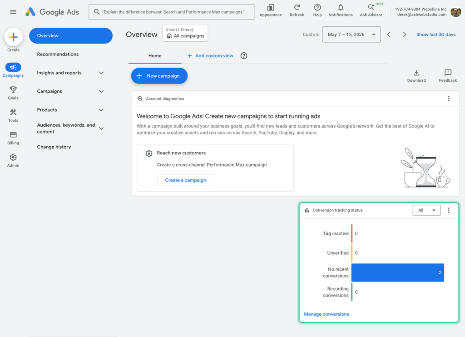The width and height of the screenshot is (465, 337).
Task: Open the May 7 – 15, 2026 date dropdown
Action: point(351,35)
